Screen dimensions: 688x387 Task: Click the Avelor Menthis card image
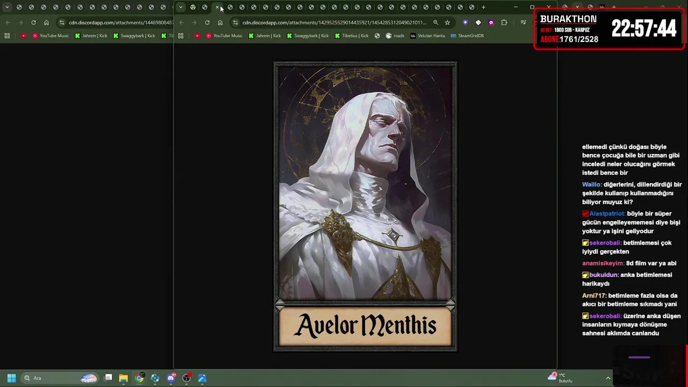[365, 206]
